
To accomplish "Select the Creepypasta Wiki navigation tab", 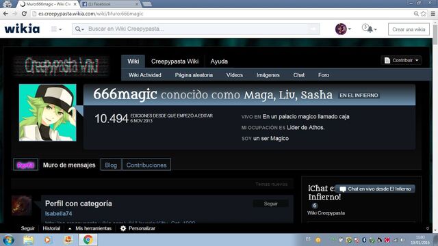I will pos(175,61).
